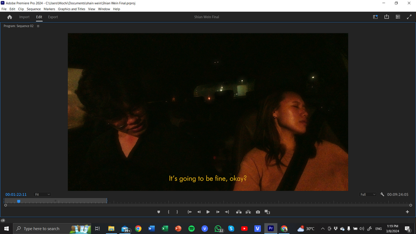
Task: Switch to the Edit workspace tab
Action: point(39,17)
